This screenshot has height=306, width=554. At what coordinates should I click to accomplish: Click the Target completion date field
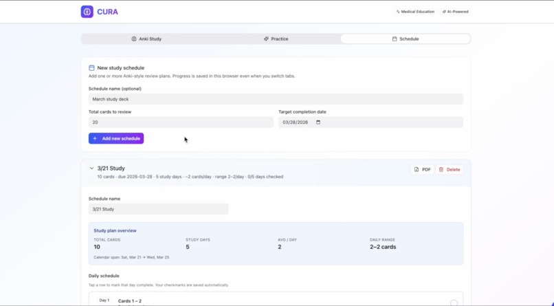click(x=370, y=122)
